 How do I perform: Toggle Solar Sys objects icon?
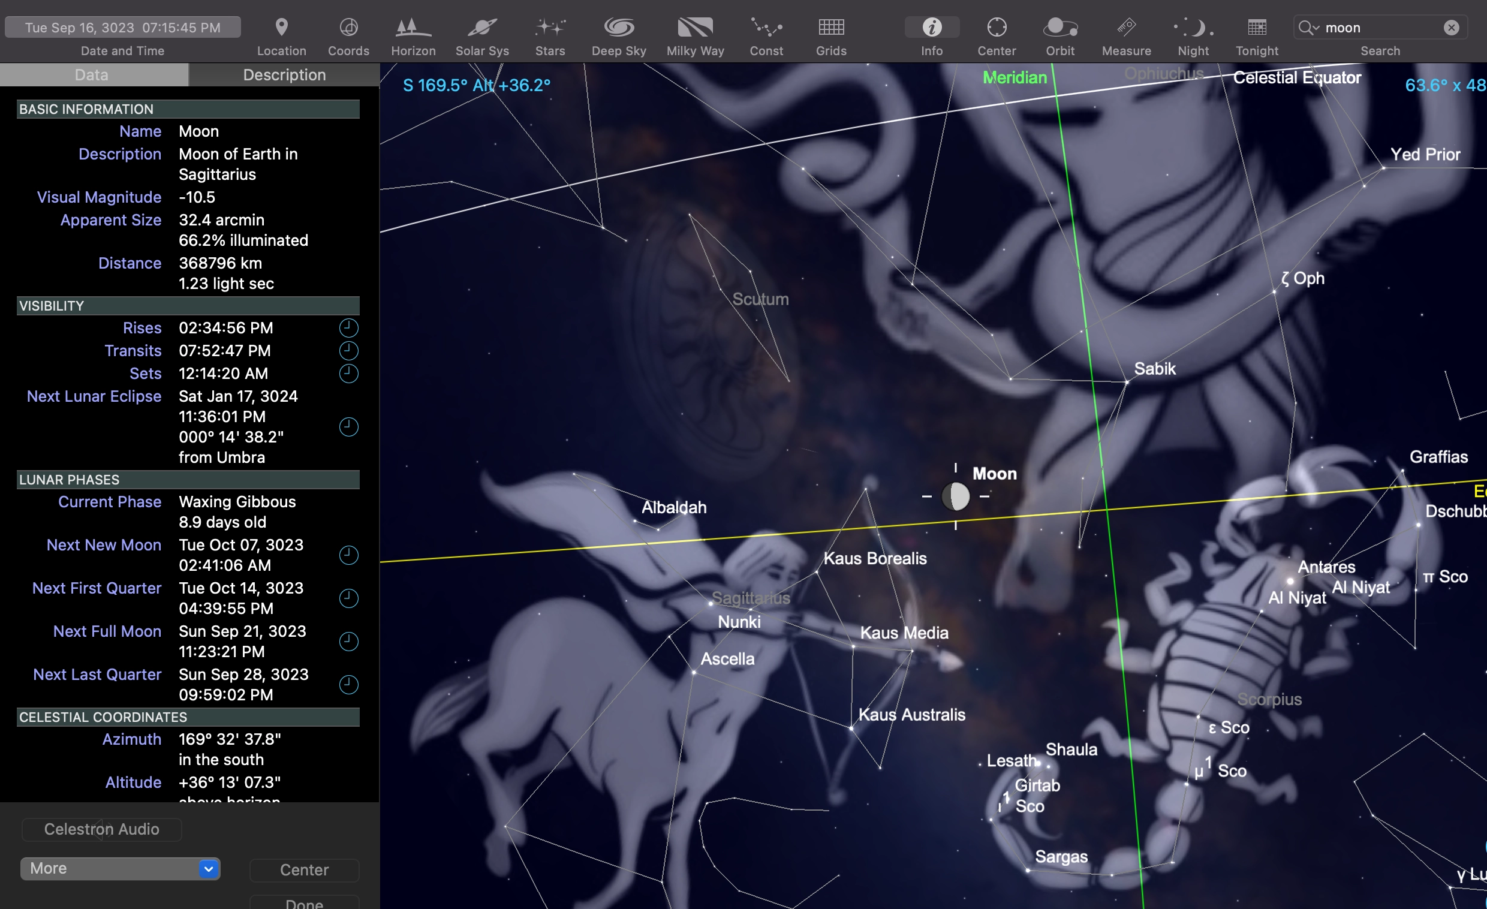coord(482,28)
